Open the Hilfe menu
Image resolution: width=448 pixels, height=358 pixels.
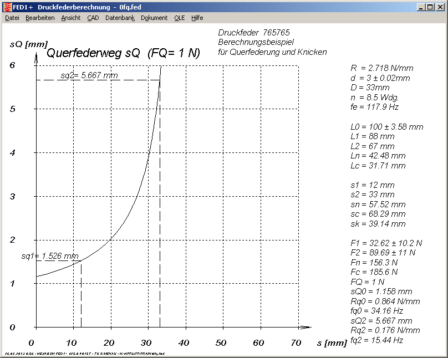tap(197, 18)
